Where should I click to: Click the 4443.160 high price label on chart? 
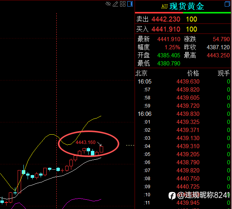click(86, 142)
